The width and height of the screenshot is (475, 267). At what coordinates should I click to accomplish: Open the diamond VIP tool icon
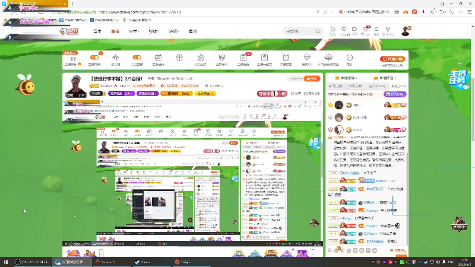click(307, 58)
